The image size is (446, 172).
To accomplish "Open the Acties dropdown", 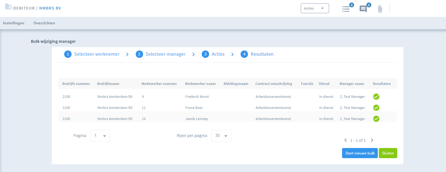I will click(315, 8).
